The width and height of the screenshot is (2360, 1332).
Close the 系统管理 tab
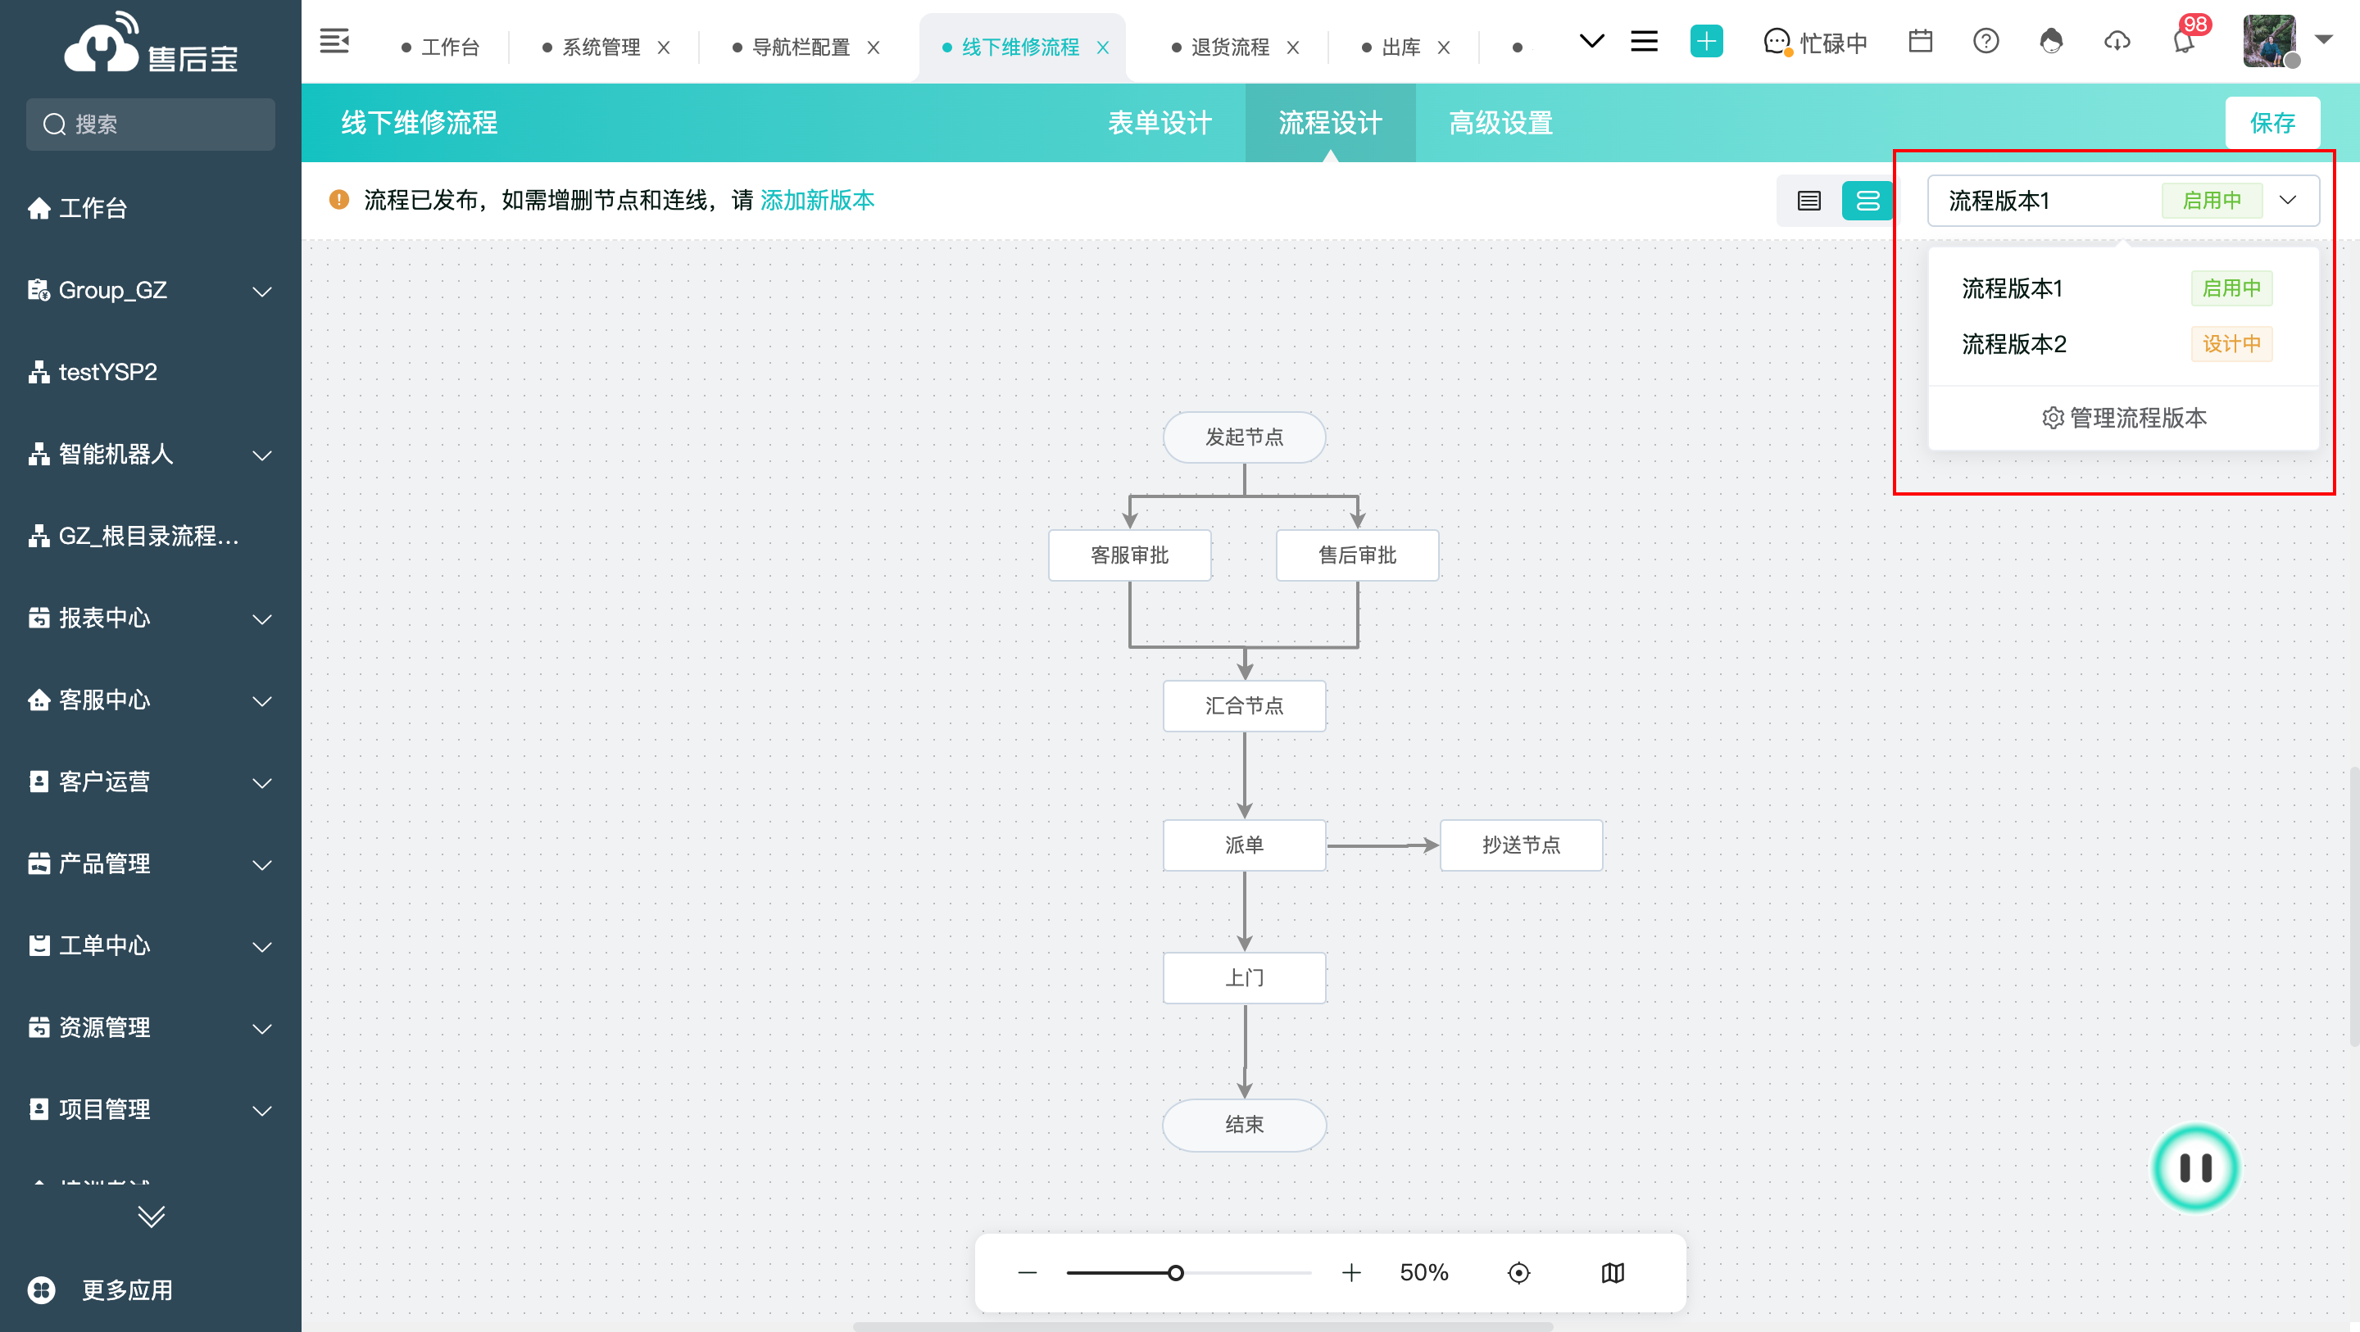[x=665, y=48]
